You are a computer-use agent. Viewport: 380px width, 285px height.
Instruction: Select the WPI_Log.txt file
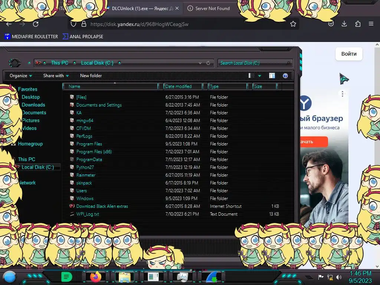tap(88, 214)
